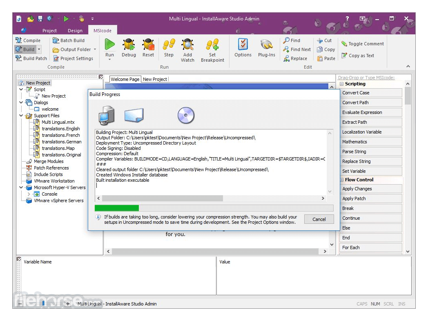Click Toggle Comment
This screenshot has height=321, width=428.
363,44
